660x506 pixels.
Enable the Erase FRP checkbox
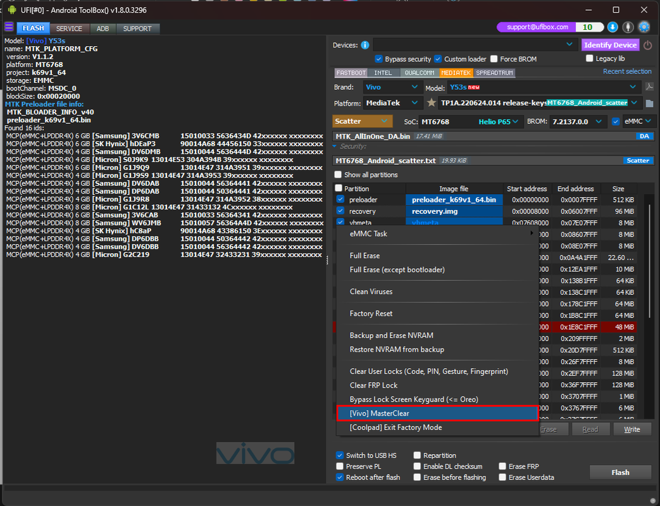tap(502, 466)
